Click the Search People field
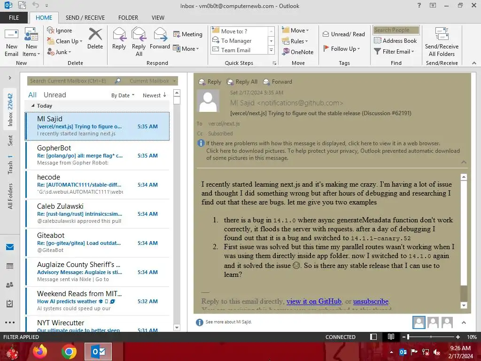Screen dimensions: 481x361 (396, 30)
